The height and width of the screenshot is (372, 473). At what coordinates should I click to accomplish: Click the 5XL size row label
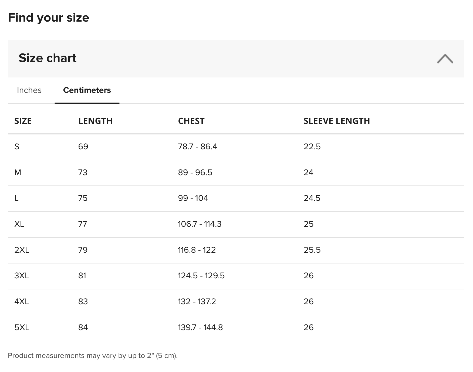[22, 327]
